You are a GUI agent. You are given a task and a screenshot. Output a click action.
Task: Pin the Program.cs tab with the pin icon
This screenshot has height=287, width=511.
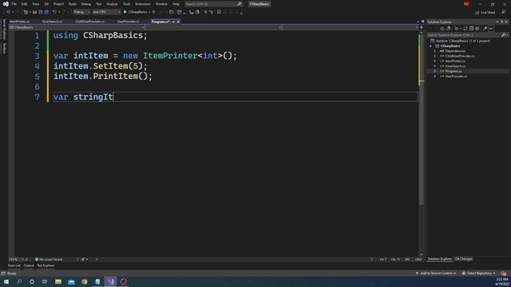pyautogui.click(x=174, y=22)
